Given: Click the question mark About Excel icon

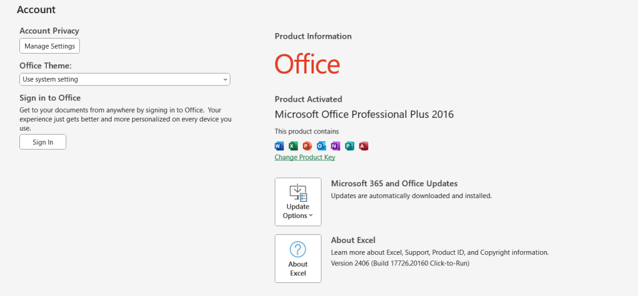Looking at the screenshot, I should 298,250.
